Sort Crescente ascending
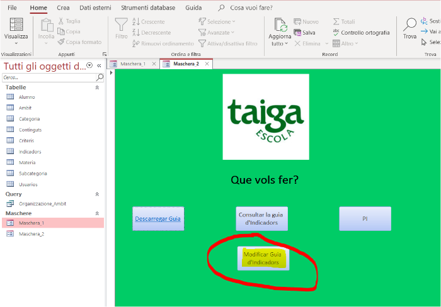 pyautogui.click(x=149, y=21)
